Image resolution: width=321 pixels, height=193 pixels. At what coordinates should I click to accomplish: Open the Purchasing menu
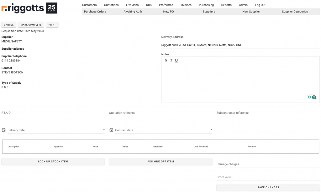pyautogui.click(x=206, y=5)
